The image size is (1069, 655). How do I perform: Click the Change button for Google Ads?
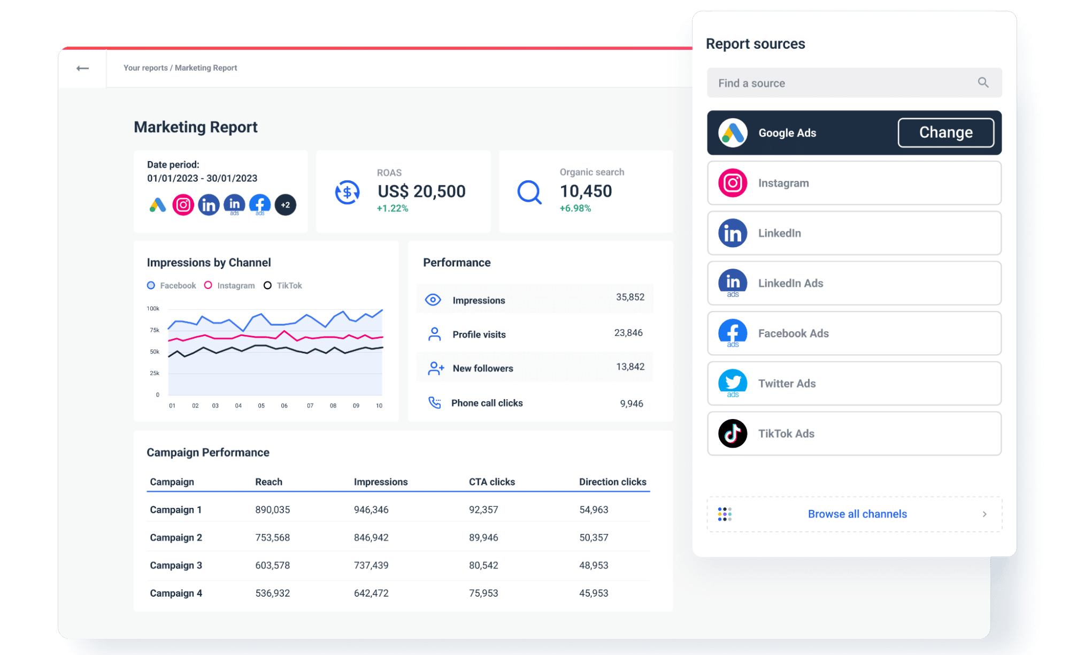click(x=945, y=132)
